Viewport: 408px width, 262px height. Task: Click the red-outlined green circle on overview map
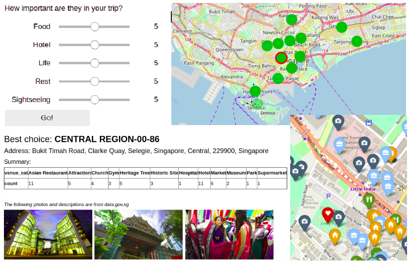pyautogui.click(x=281, y=58)
